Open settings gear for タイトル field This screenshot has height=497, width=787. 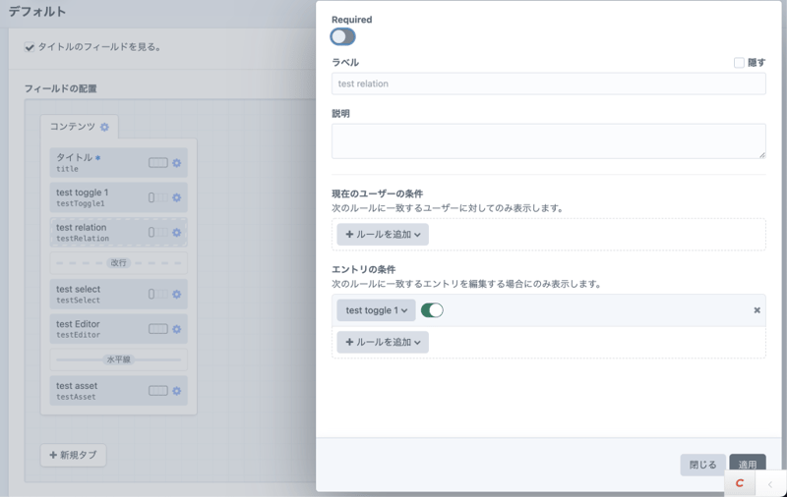point(177,163)
